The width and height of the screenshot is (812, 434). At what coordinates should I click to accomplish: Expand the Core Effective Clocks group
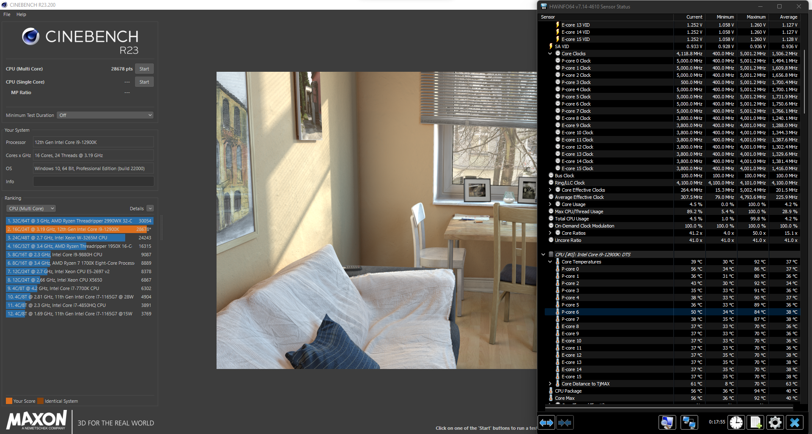pyautogui.click(x=550, y=190)
